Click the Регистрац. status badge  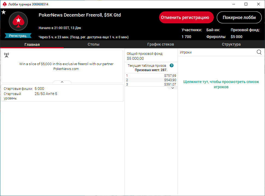pyautogui.click(x=18, y=36)
